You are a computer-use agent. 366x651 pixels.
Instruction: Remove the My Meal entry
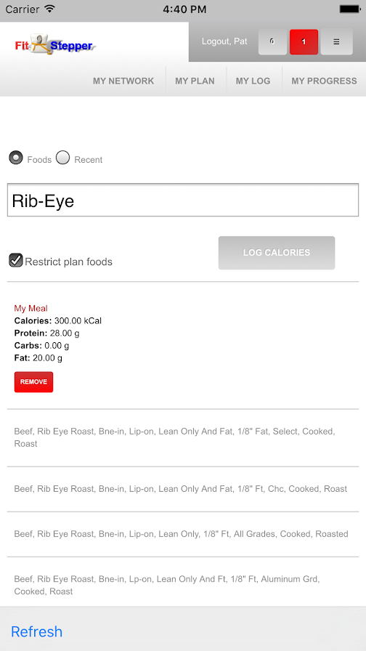point(33,382)
